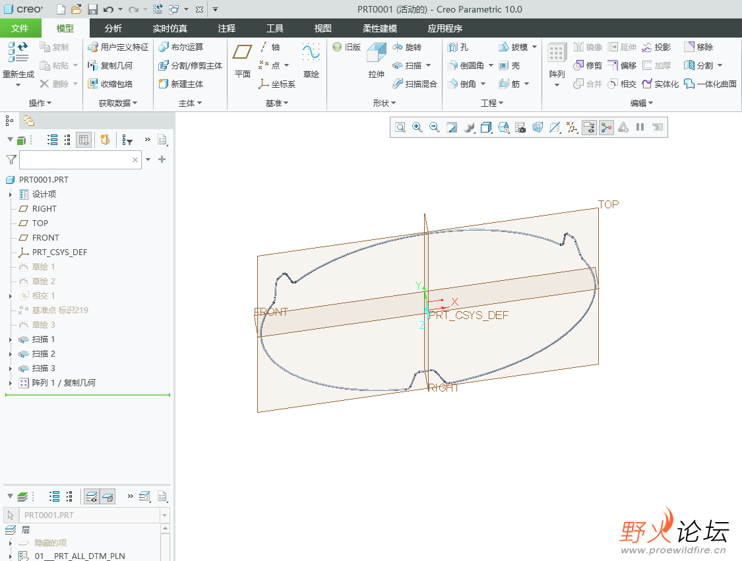Toggle datum display filters in graphics toolbar
The height and width of the screenshot is (561, 742).
[572, 127]
